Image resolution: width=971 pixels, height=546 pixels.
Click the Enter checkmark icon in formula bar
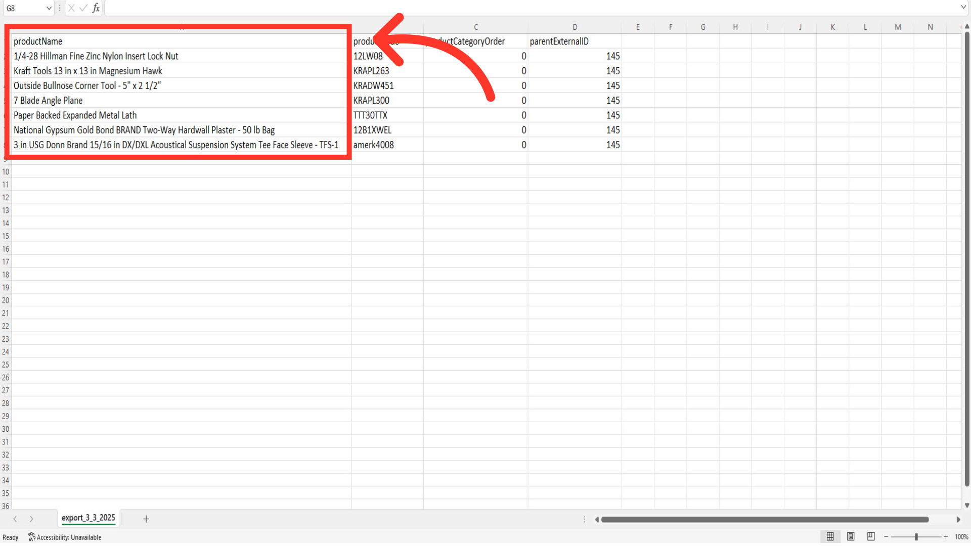(x=83, y=8)
